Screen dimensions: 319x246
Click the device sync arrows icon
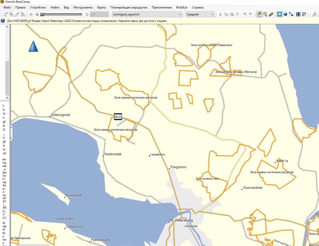(304, 14)
